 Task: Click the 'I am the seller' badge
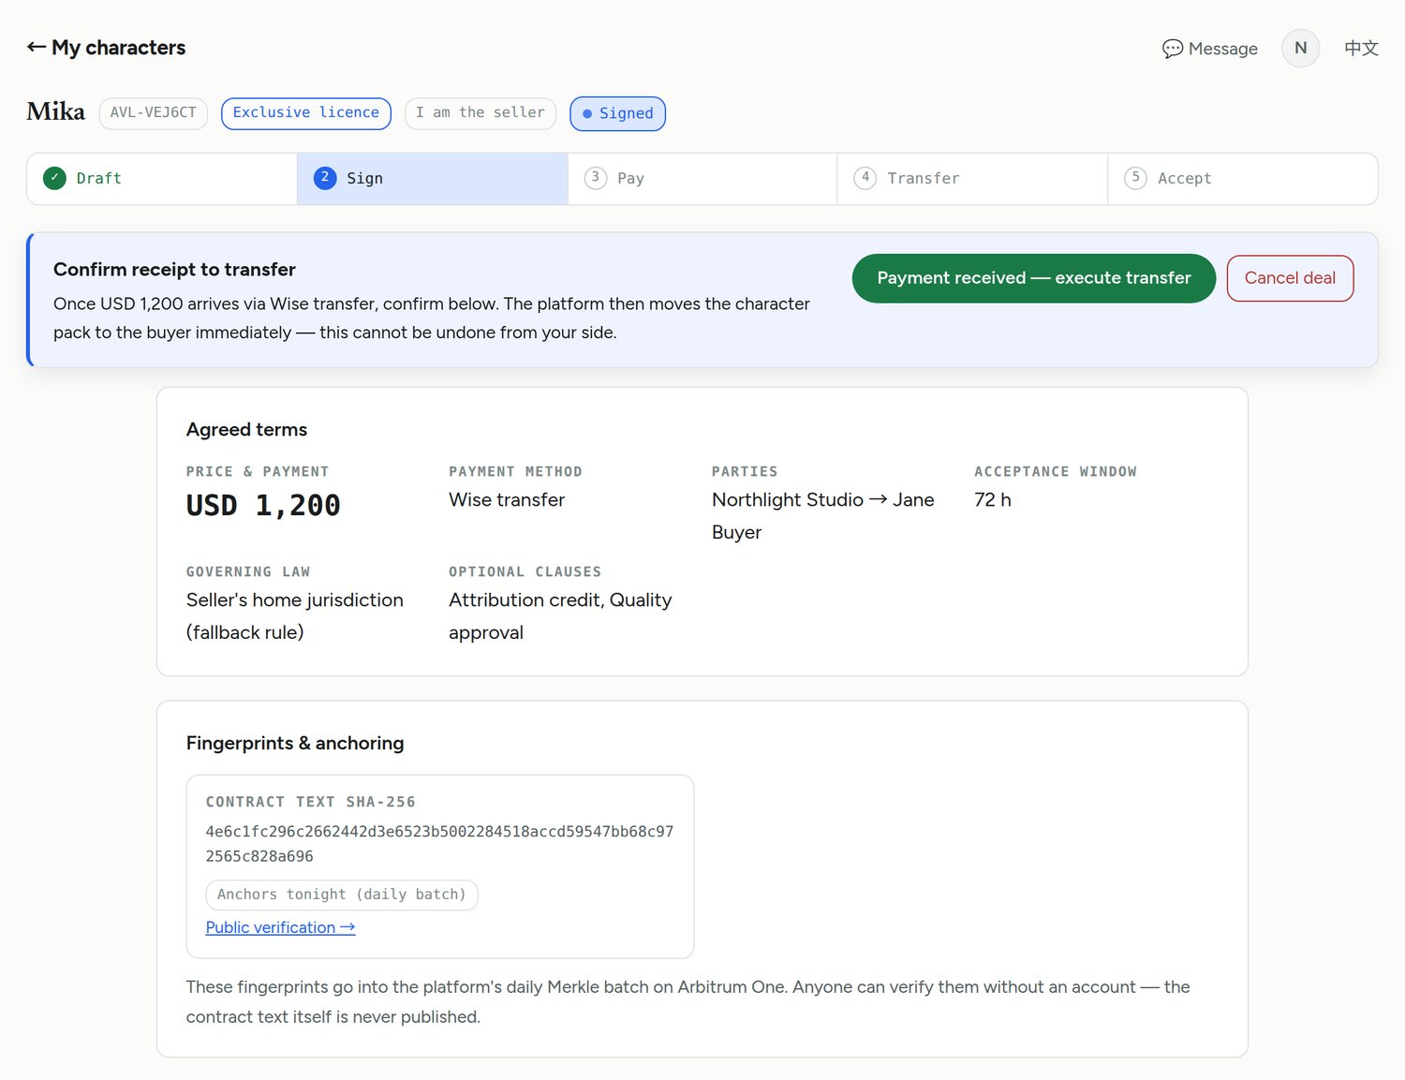click(x=481, y=113)
